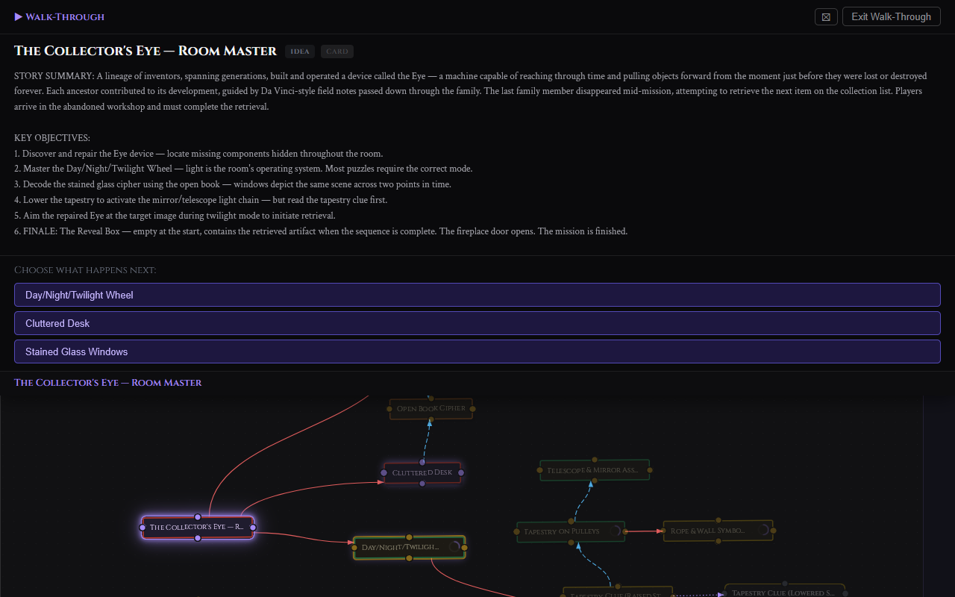The width and height of the screenshot is (955, 597).
Task: Click the right port of Collector's Eye node
Action: [x=253, y=528]
